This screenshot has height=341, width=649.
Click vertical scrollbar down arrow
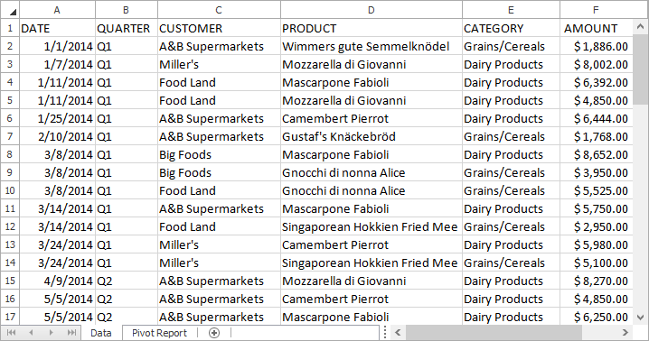tap(640, 317)
